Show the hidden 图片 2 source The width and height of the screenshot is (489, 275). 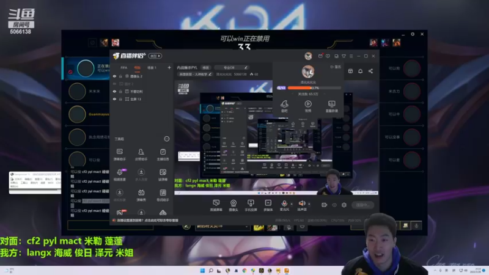[x=114, y=84]
